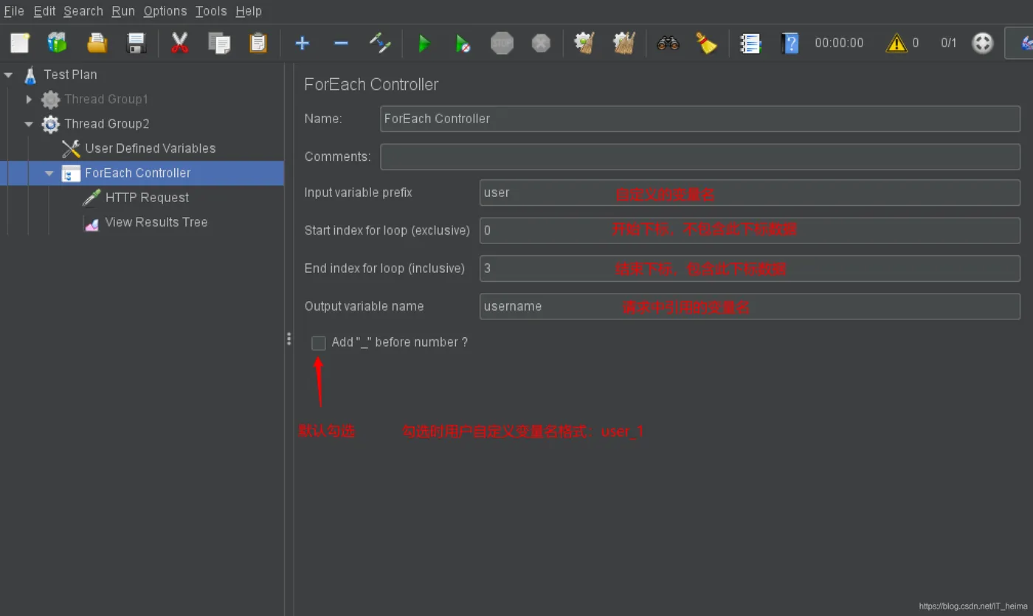The height and width of the screenshot is (616, 1033).
Task: Open the Function Helper dialog icon
Action: [750, 44]
